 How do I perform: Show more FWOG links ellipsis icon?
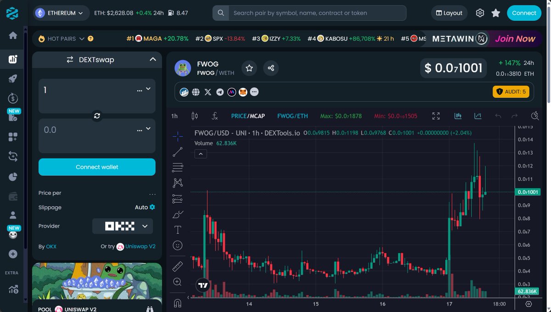254,92
